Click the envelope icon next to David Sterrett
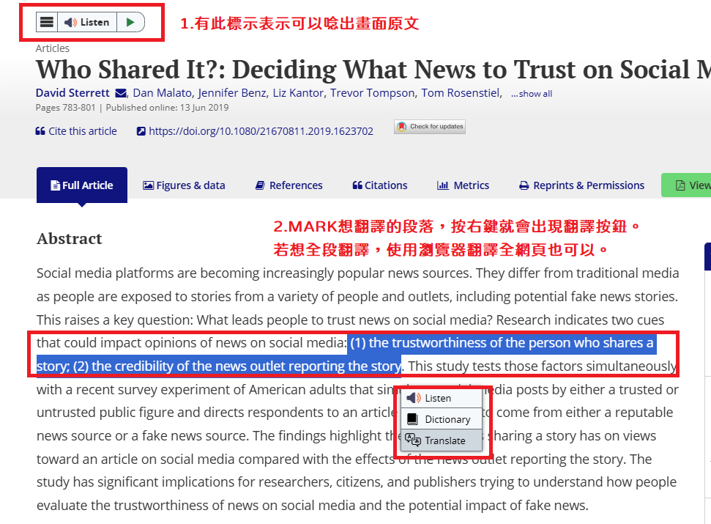 (x=122, y=93)
